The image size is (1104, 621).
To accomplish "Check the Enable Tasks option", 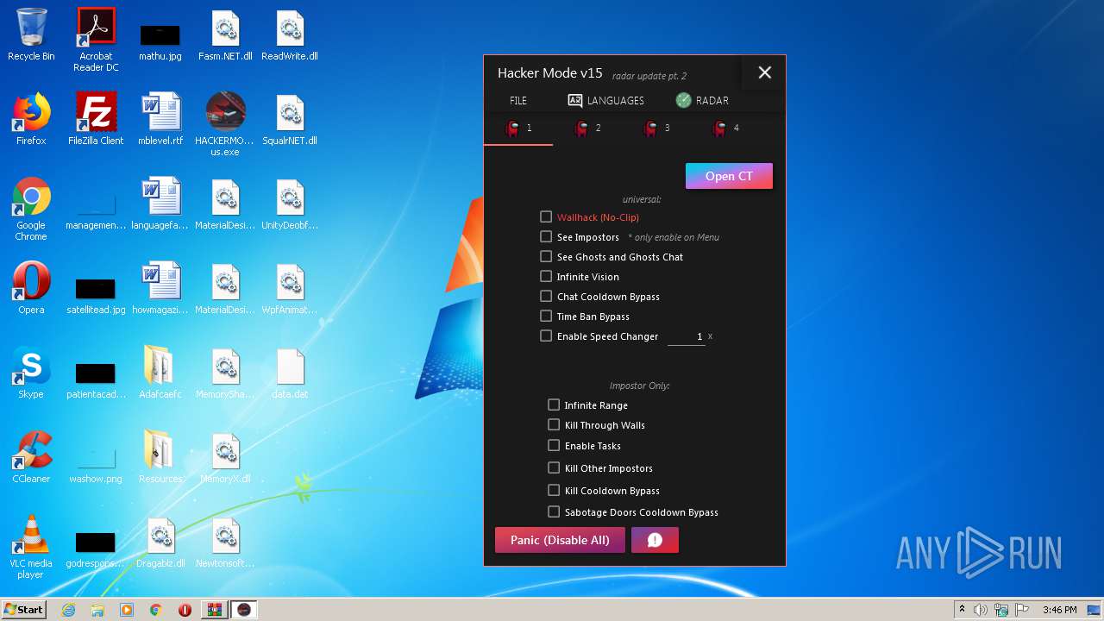I will click(554, 446).
